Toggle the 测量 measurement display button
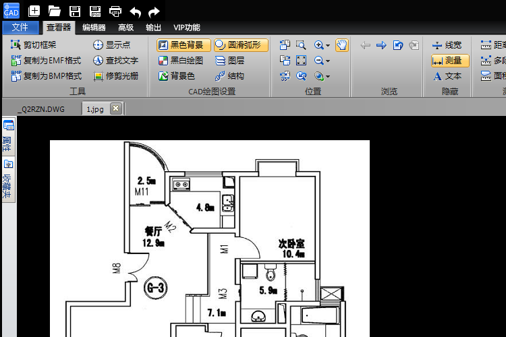Screen dimensions: 506x337 click(450, 60)
